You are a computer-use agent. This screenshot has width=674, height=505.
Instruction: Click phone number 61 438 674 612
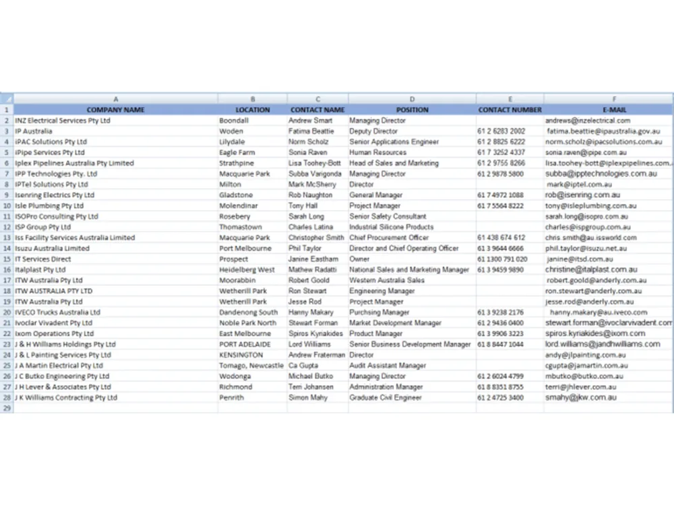[510, 238]
